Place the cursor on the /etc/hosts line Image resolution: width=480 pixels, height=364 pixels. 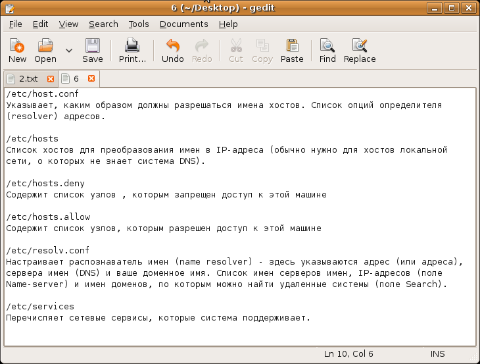[x=32, y=138]
